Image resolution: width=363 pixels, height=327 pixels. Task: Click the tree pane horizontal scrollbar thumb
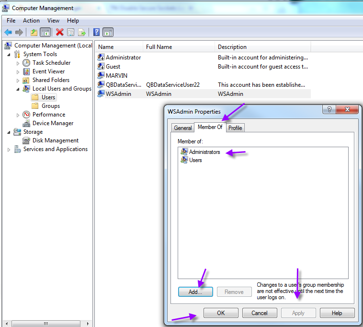point(46,324)
